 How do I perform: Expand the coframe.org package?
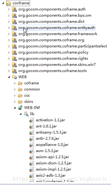(x=9, y=40)
